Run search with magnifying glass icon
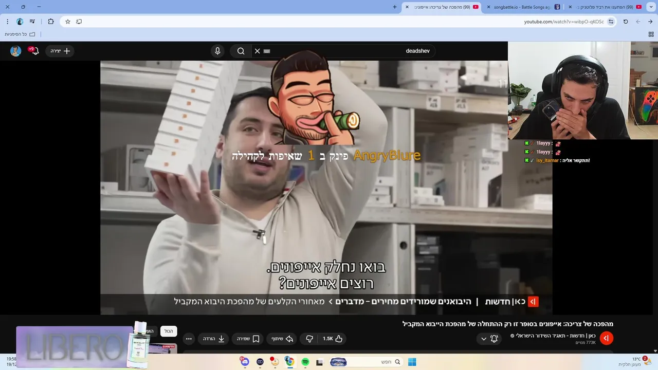Screen dimensions: 658x370 (x=241, y=51)
